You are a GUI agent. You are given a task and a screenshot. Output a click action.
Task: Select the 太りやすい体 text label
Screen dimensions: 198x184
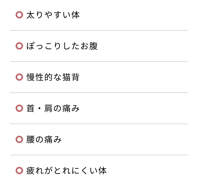tap(53, 15)
